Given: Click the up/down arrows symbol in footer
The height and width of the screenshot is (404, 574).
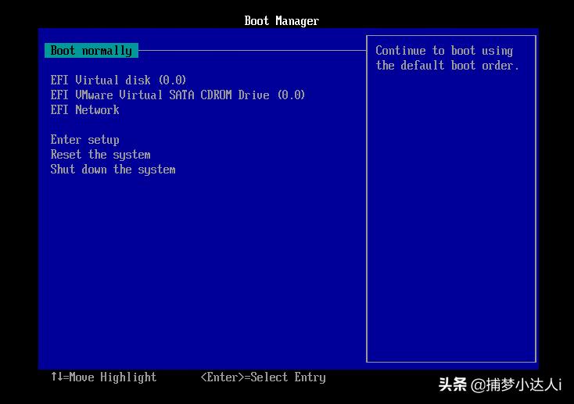Looking at the screenshot, I should click(56, 377).
